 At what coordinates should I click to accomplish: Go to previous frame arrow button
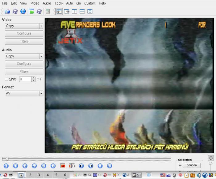click(x=25, y=166)
